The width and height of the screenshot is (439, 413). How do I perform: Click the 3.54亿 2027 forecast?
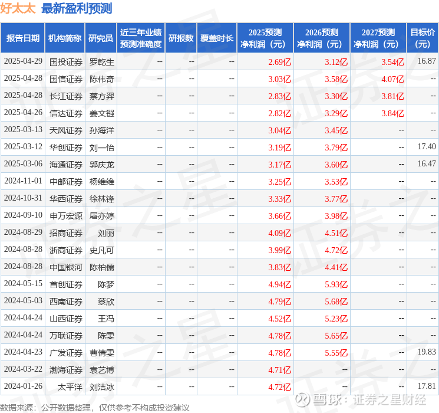click(x=393, y=62)
